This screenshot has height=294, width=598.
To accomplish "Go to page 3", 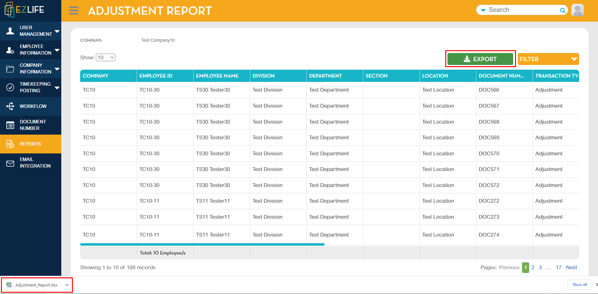I will (x=540, y=267).
